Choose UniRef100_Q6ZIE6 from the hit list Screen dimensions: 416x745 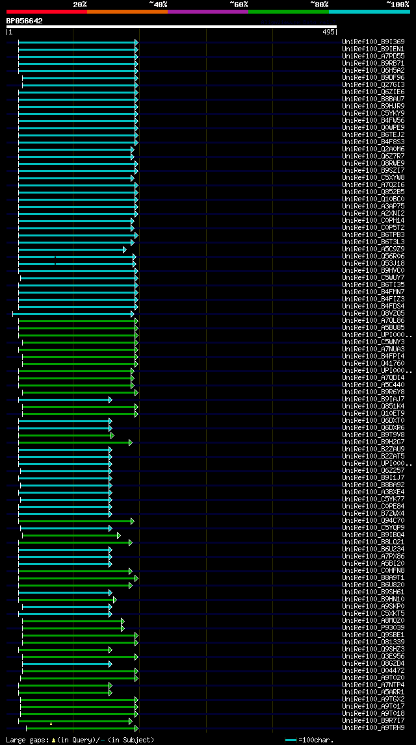(x=373, y=92)
